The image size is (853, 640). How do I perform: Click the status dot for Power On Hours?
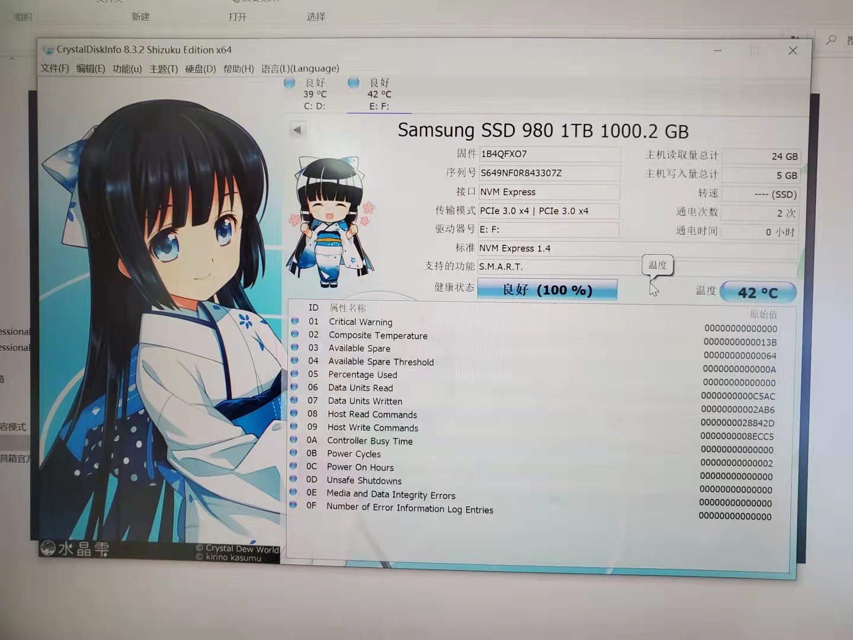pyautogui.click(x=293, y=466)
